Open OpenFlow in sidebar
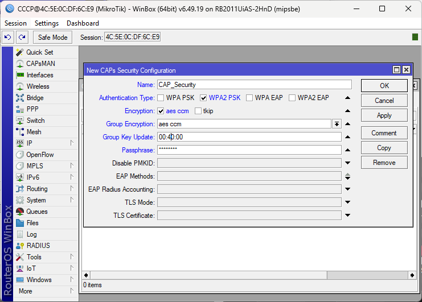This screenshot has width=422, height=302. (x=46, y=155)
